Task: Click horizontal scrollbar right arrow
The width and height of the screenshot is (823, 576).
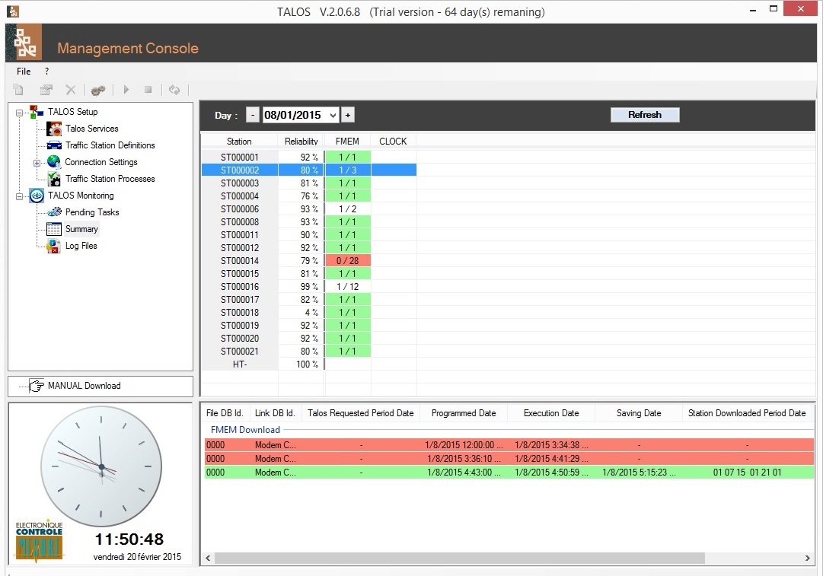Action: [x=807, y=558]
